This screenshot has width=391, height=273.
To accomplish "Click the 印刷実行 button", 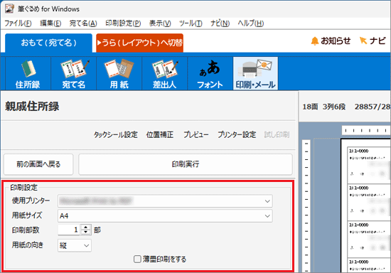I will pos(186,164).
